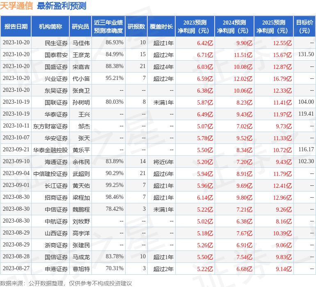Click report date 2023-08-27
316x287 pixels.
coord(16,268)
